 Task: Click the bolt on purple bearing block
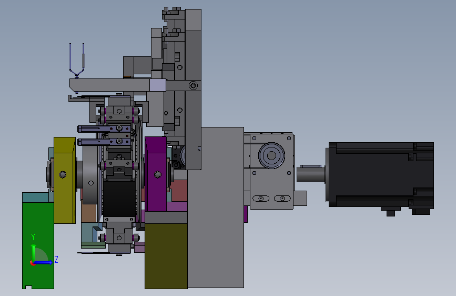(158, 174)
